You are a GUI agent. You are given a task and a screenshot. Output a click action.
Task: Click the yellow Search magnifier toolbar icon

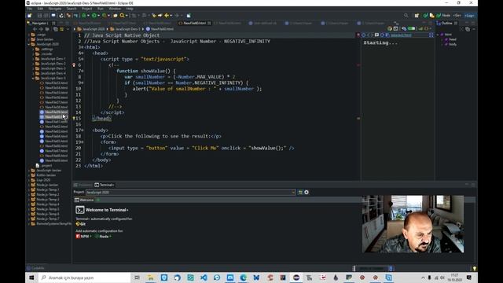click(x=122, y=16)
